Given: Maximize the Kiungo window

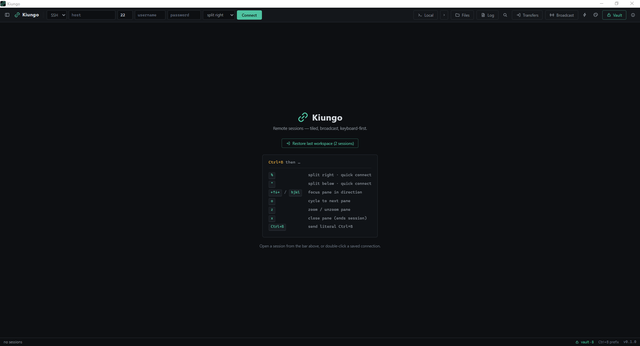Looking at the screenshot, I should [617, 4].
